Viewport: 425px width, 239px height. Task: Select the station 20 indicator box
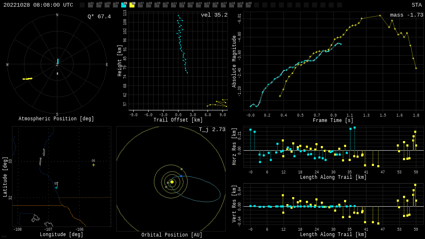point(248,5)
